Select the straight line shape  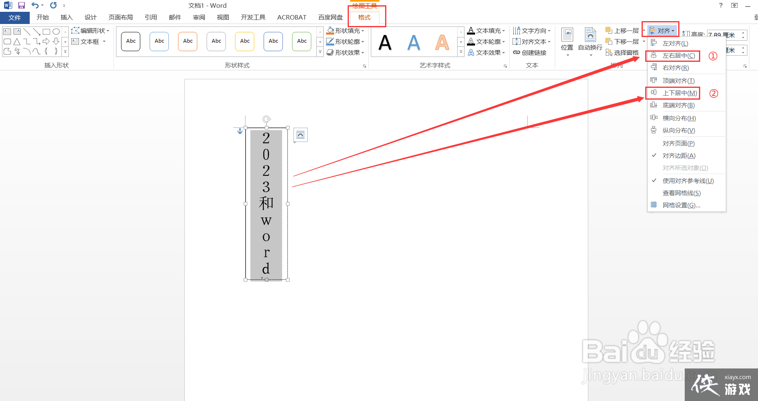(27, 32)
